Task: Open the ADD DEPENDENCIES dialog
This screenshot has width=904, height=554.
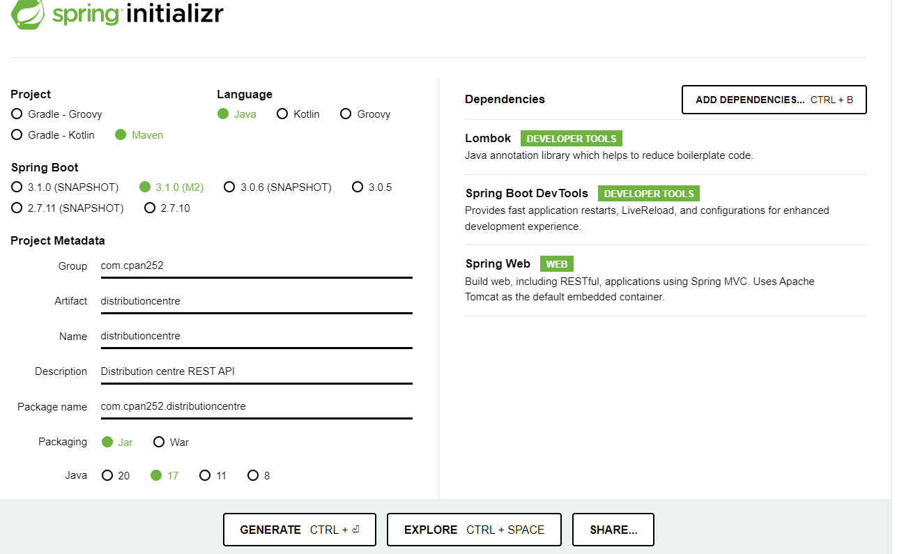Action: [x=774, y=99]
